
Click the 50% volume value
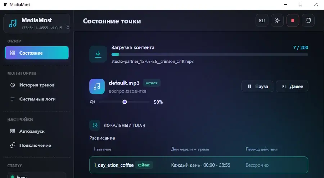[158, 102]
